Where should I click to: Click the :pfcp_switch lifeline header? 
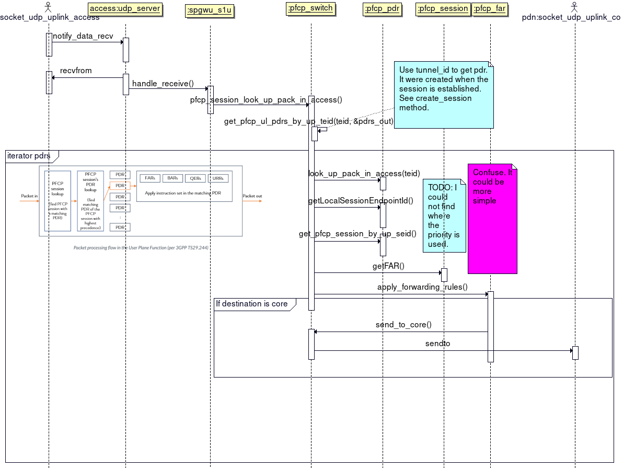coord(311,9)
